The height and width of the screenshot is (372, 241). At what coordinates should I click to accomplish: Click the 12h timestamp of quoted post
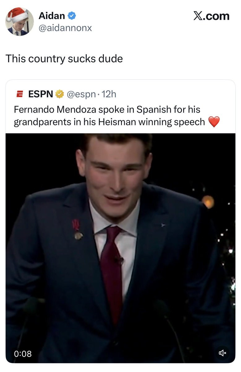point(109,94)
